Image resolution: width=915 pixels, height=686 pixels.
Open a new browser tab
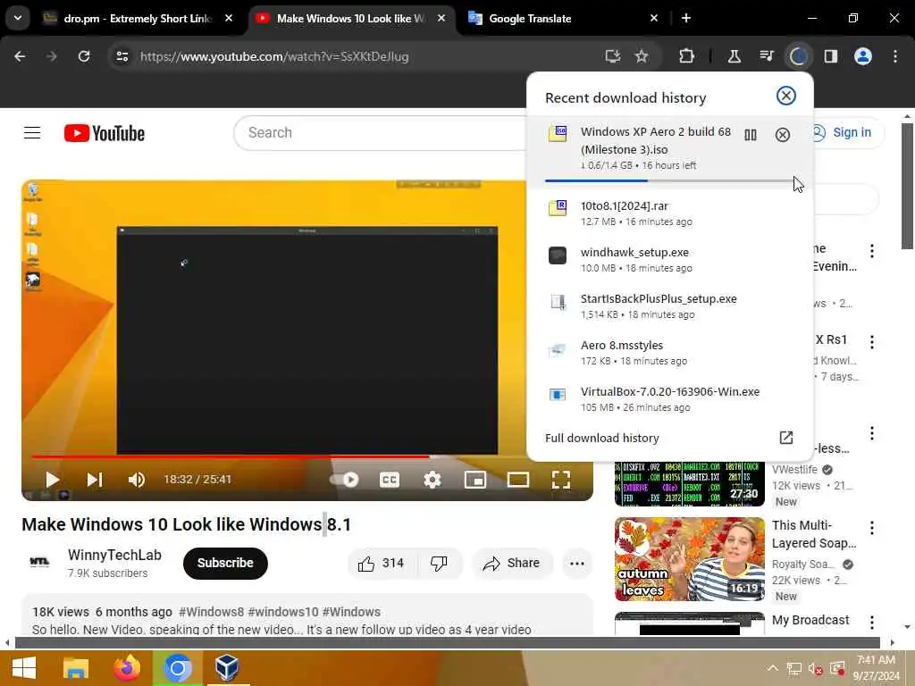tap(686, 18)
